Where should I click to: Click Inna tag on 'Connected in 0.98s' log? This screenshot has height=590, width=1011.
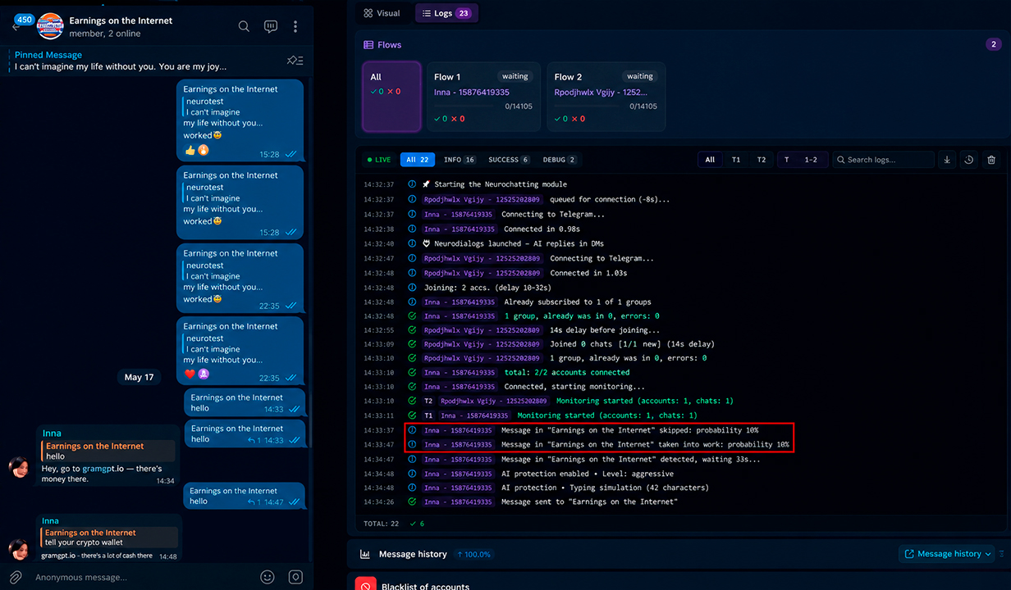tap(460, 229)
